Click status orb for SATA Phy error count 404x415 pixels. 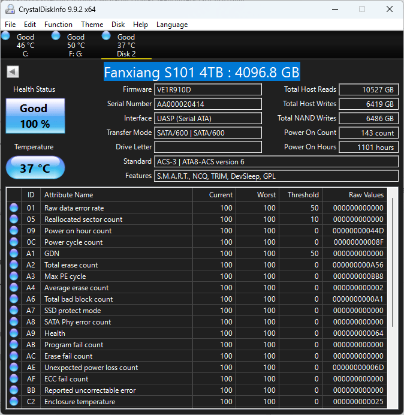click(14, 321)
